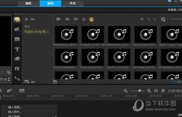The image size is (182, 117).
Task: Open the Media library panel
Action: (17, 19)
